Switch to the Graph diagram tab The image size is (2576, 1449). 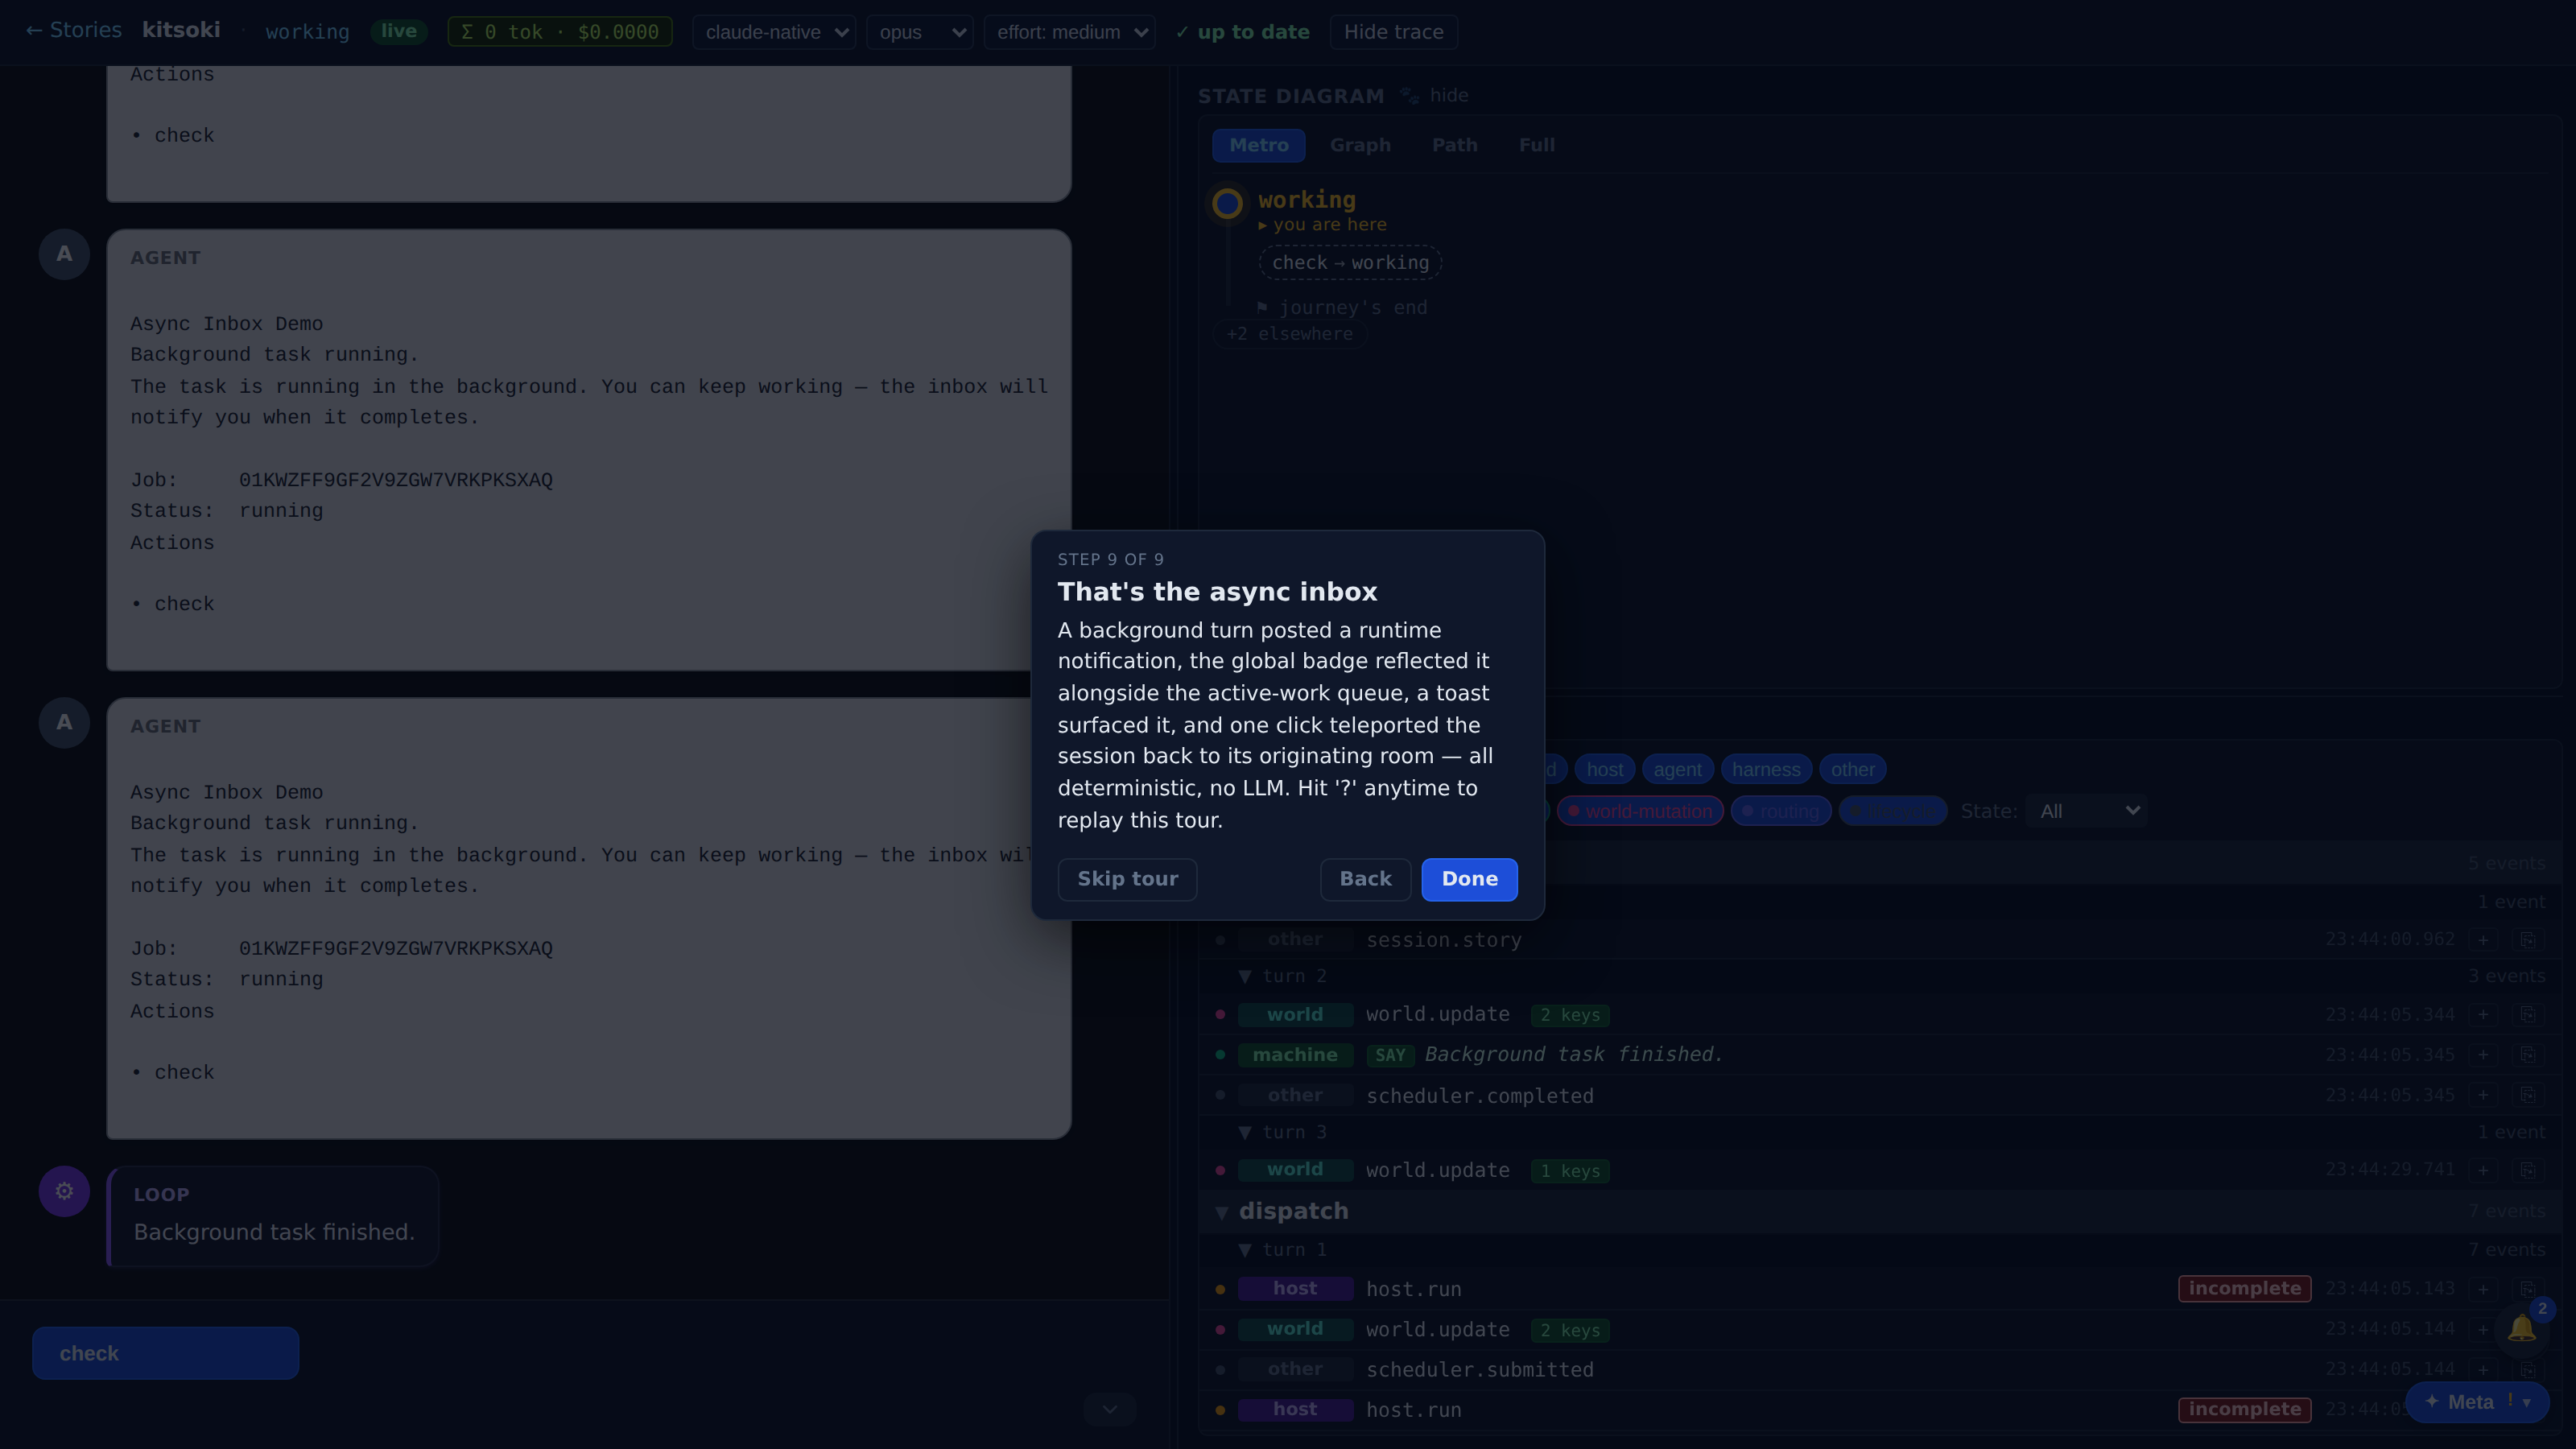pyautogui.click(x=1360, y=145)
